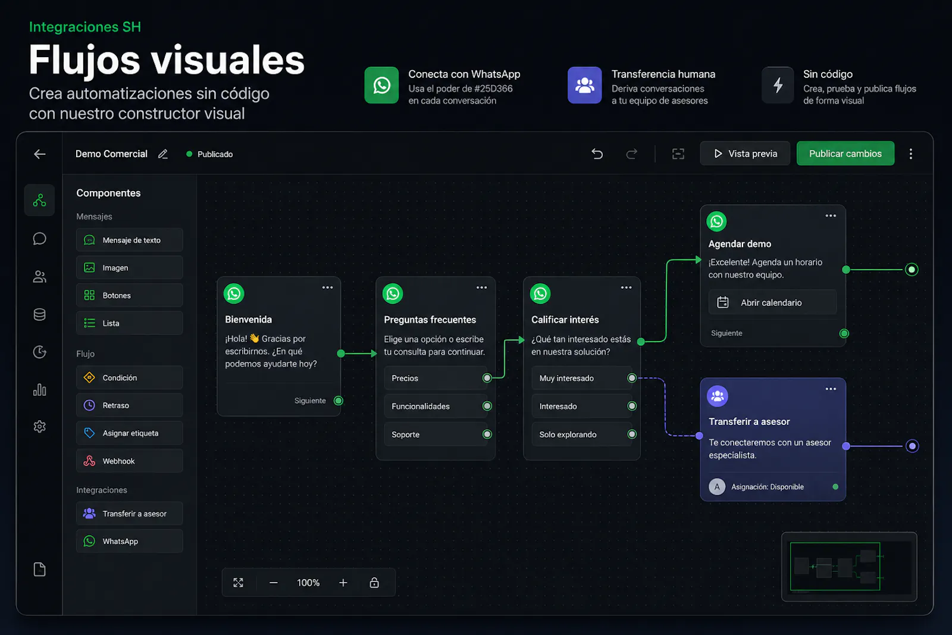The height and width of the screenshot is (635, 952).
Task: Click the Conecta con WhatsApp green icon
Action: click(381, 85)
